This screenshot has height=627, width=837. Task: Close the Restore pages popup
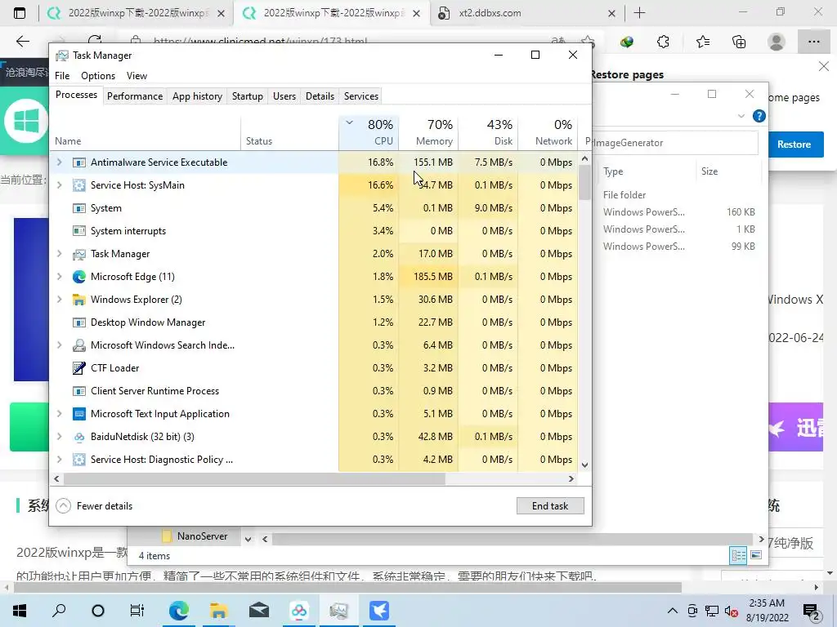823,67
